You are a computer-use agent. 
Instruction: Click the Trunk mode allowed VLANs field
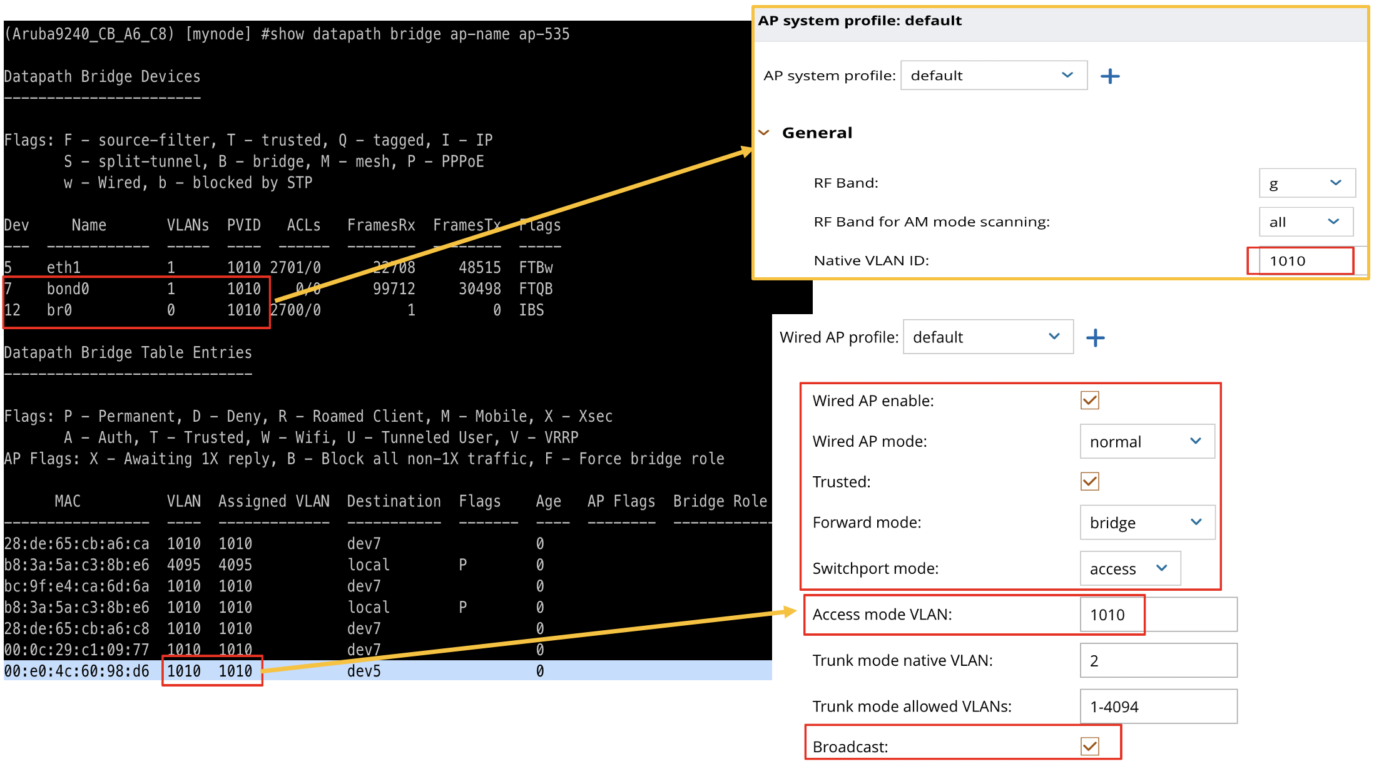[1159, 707]
